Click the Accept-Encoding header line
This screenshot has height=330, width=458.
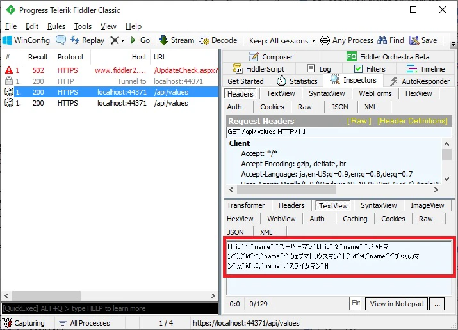(293, 164)
